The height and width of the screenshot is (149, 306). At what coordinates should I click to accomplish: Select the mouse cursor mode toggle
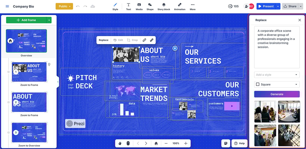[128, 143]
